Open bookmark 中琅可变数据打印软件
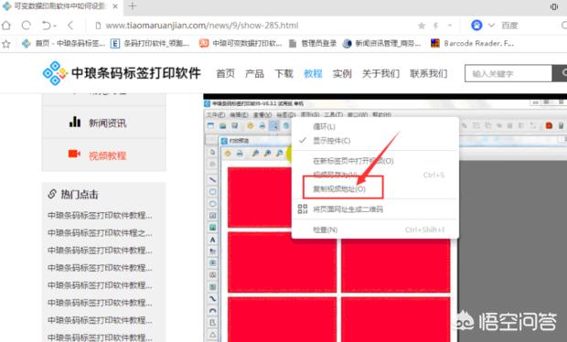The width and height of the screenshot is (567, 342). [x=241, y=44]
